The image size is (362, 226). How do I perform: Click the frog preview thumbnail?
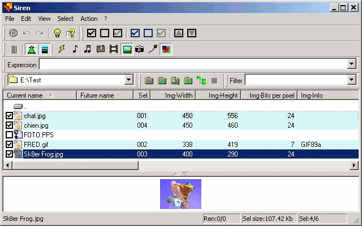click(180, 194)
